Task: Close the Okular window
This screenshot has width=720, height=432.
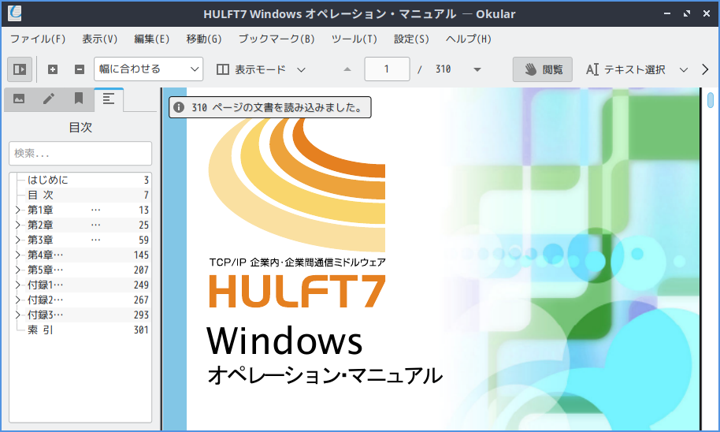Action: tap(707, 13)
